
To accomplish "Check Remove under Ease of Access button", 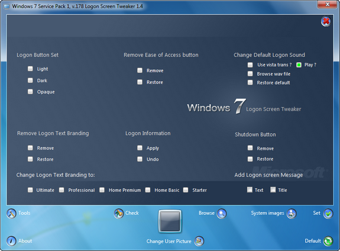I will (140, 70).
